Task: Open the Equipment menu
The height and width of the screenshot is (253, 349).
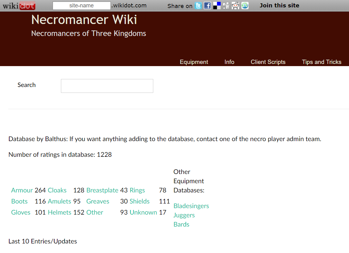Action: tap(194, 62)
